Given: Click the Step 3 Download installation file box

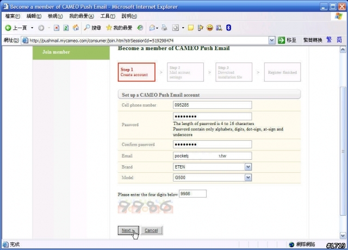Looking at the screenshot, I should [234, 72].
